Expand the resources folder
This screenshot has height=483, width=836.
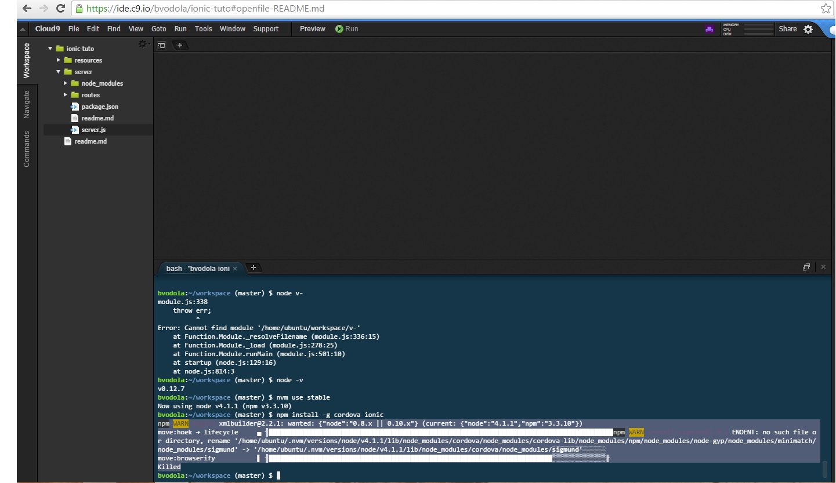[x=59, y=60]
